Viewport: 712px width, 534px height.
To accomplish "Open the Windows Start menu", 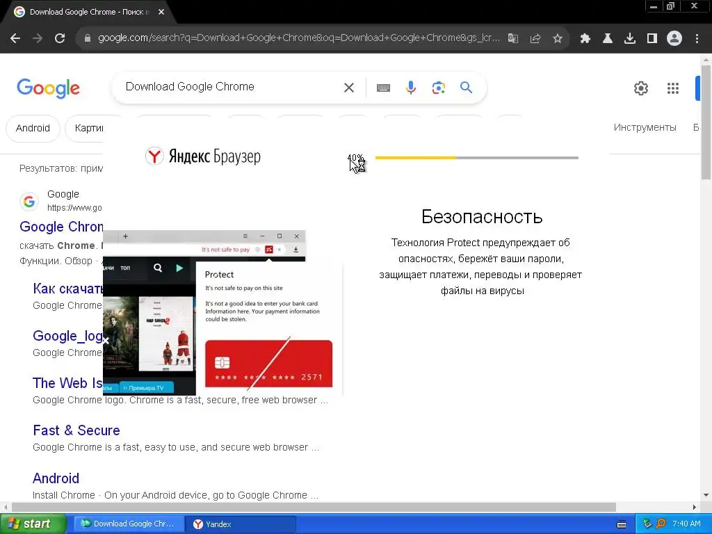I will (x=33, y=524).
